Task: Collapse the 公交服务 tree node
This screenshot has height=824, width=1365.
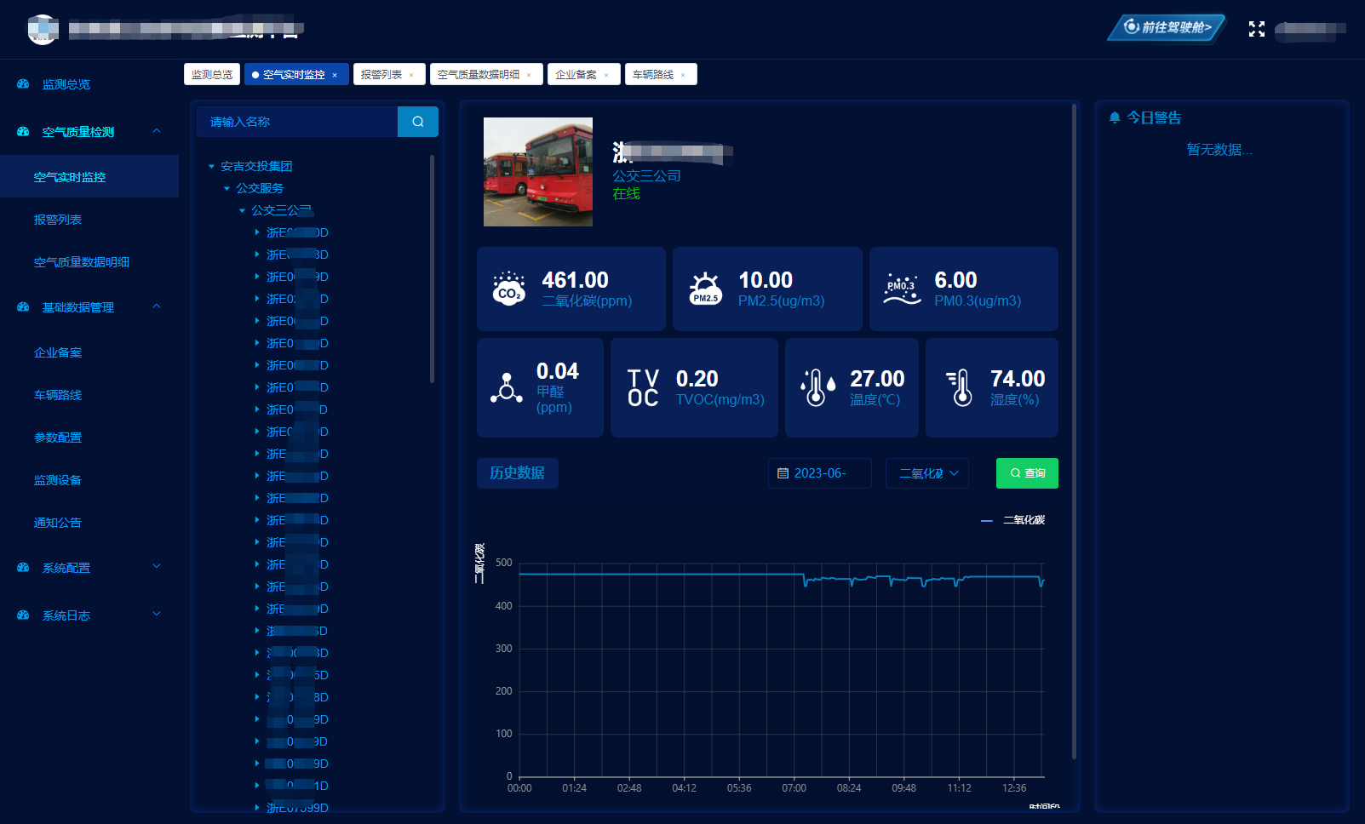Action: tap(227, 189)
